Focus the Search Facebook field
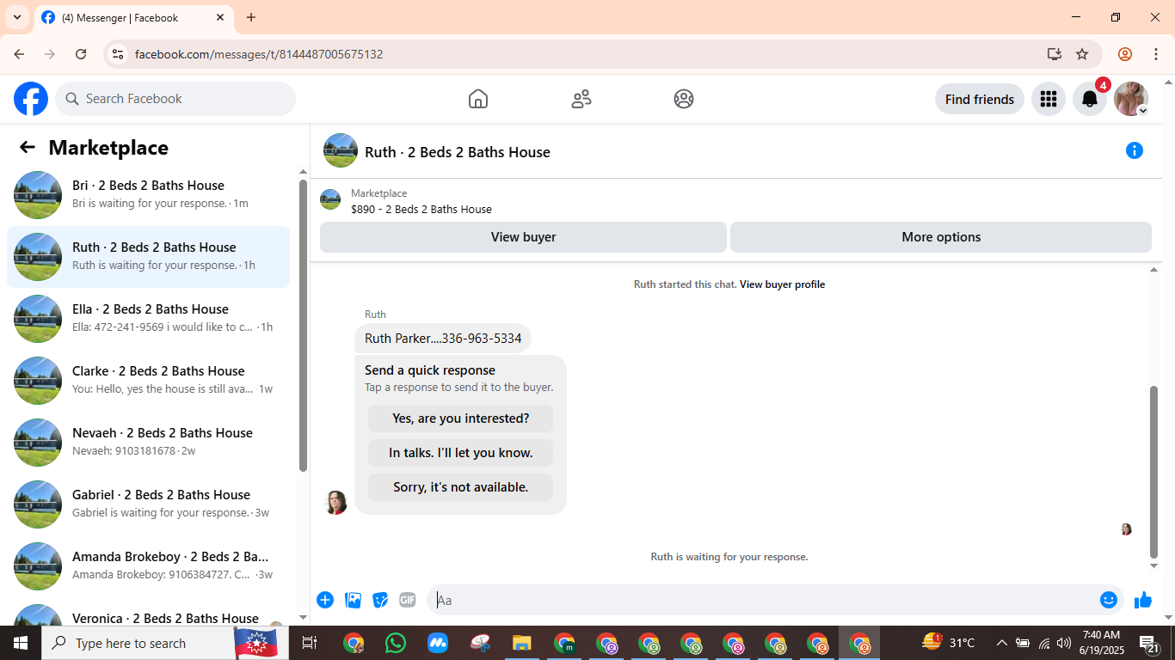 point(175,99)
